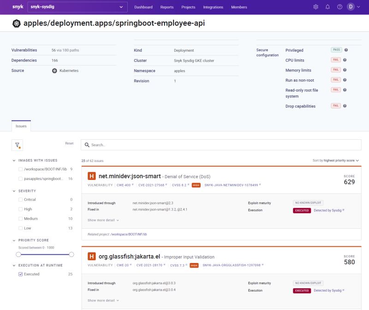The height and width of the screenshot is (310, 369).
Task: Click the Kubernetes source icon
Action: tap(54, 71)
